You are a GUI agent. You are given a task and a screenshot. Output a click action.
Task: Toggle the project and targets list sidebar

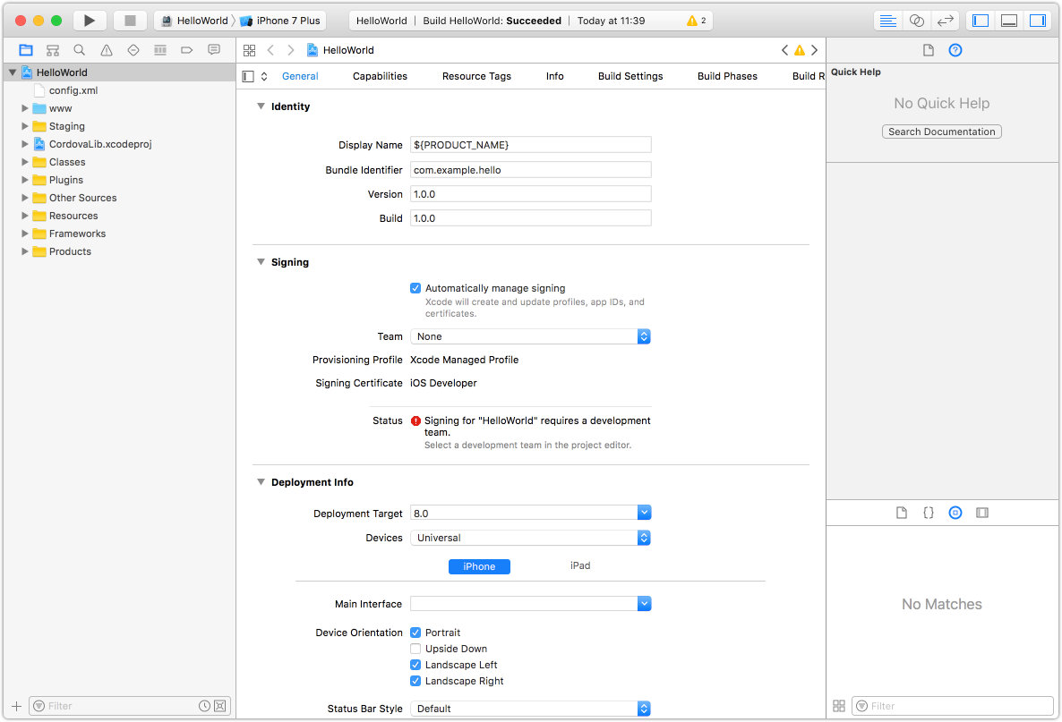(x=248, y=76)
